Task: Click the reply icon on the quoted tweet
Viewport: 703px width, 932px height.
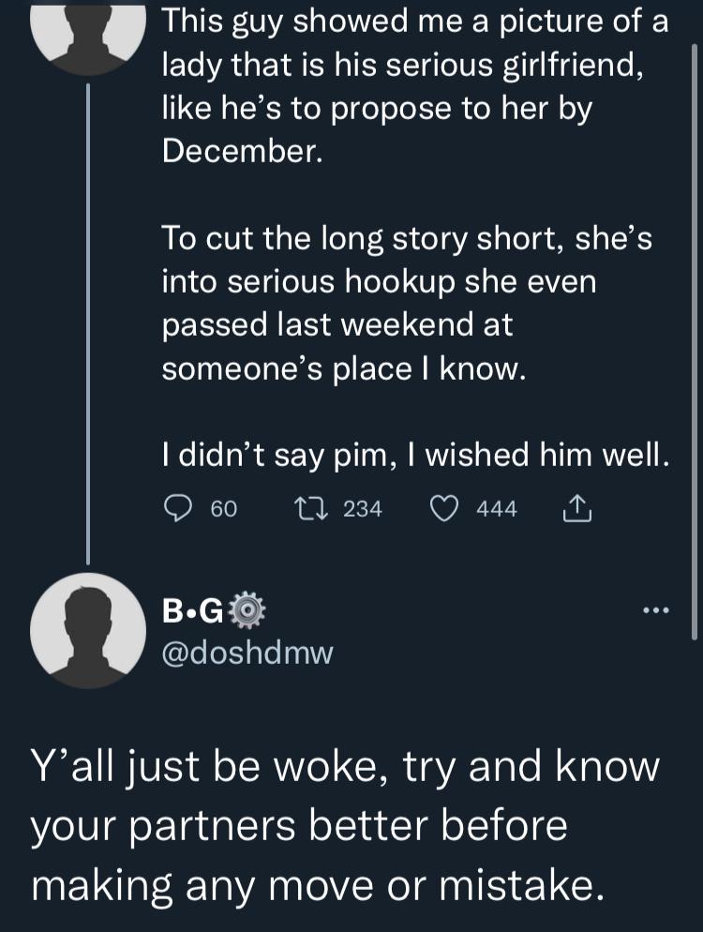Action: click(x=178, y=508)
